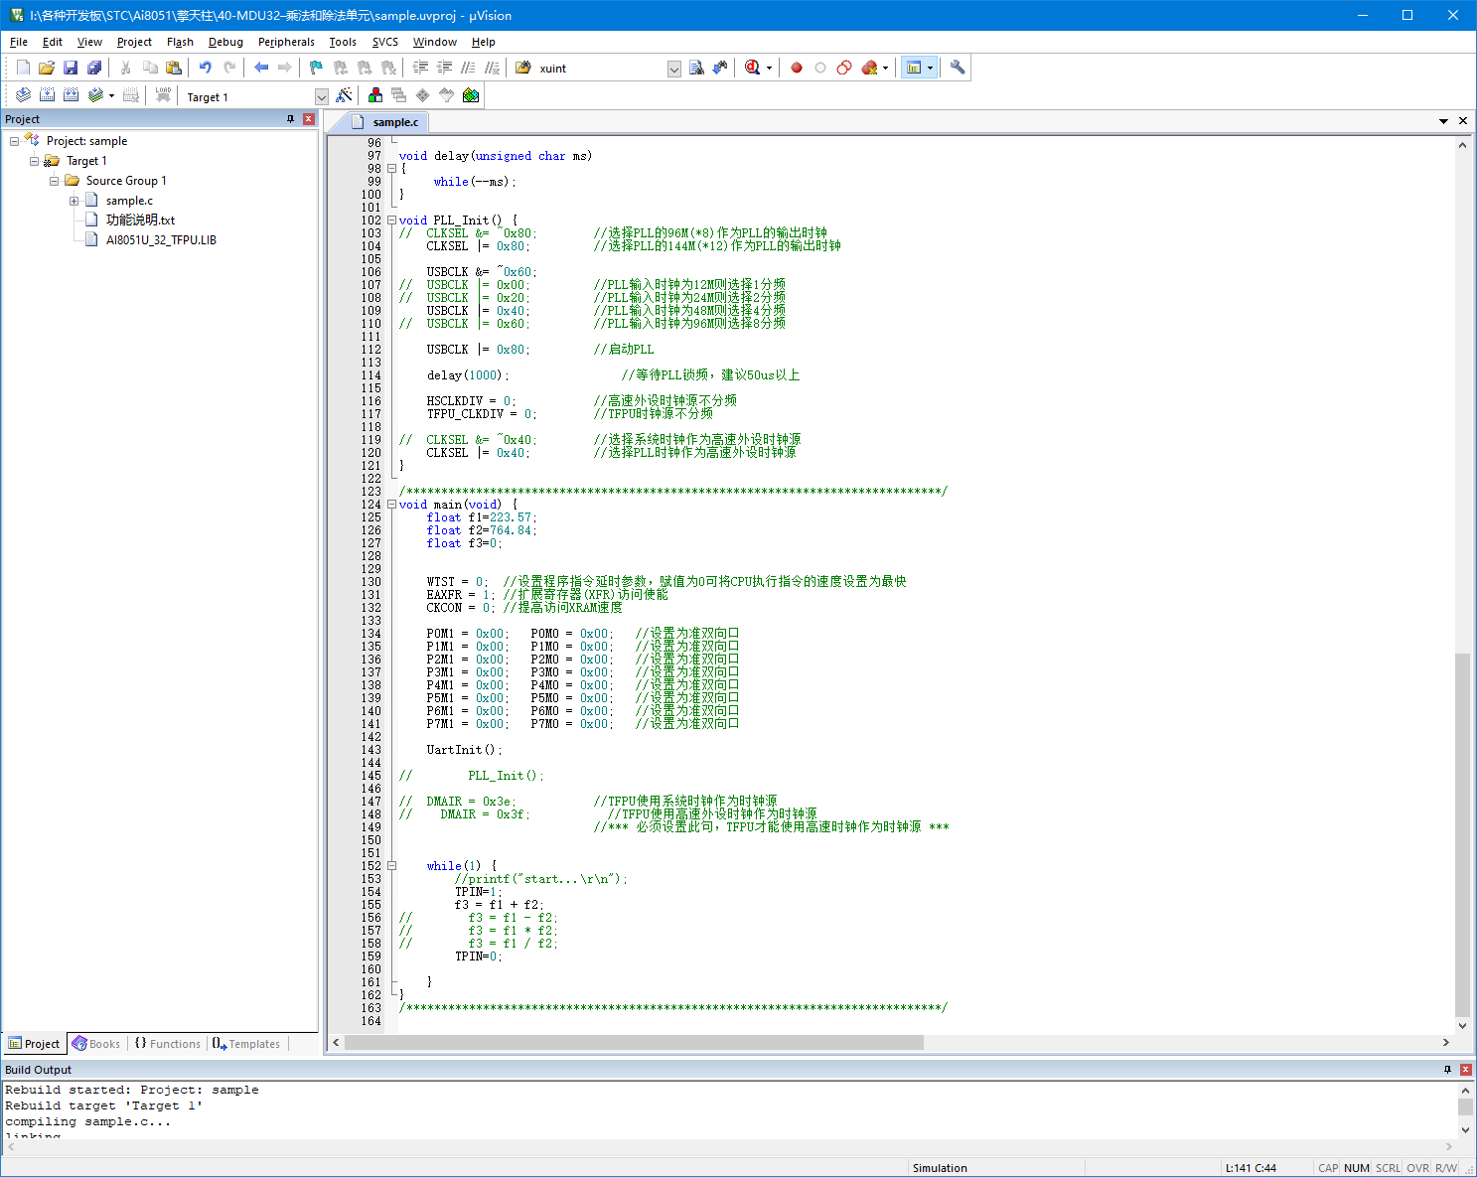Click the Cut scissors icon

click(x=126, y=68)
